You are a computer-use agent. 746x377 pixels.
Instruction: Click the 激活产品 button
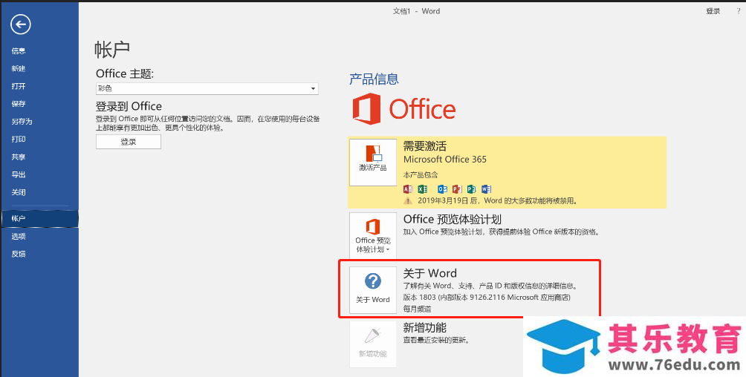point(373,162)
